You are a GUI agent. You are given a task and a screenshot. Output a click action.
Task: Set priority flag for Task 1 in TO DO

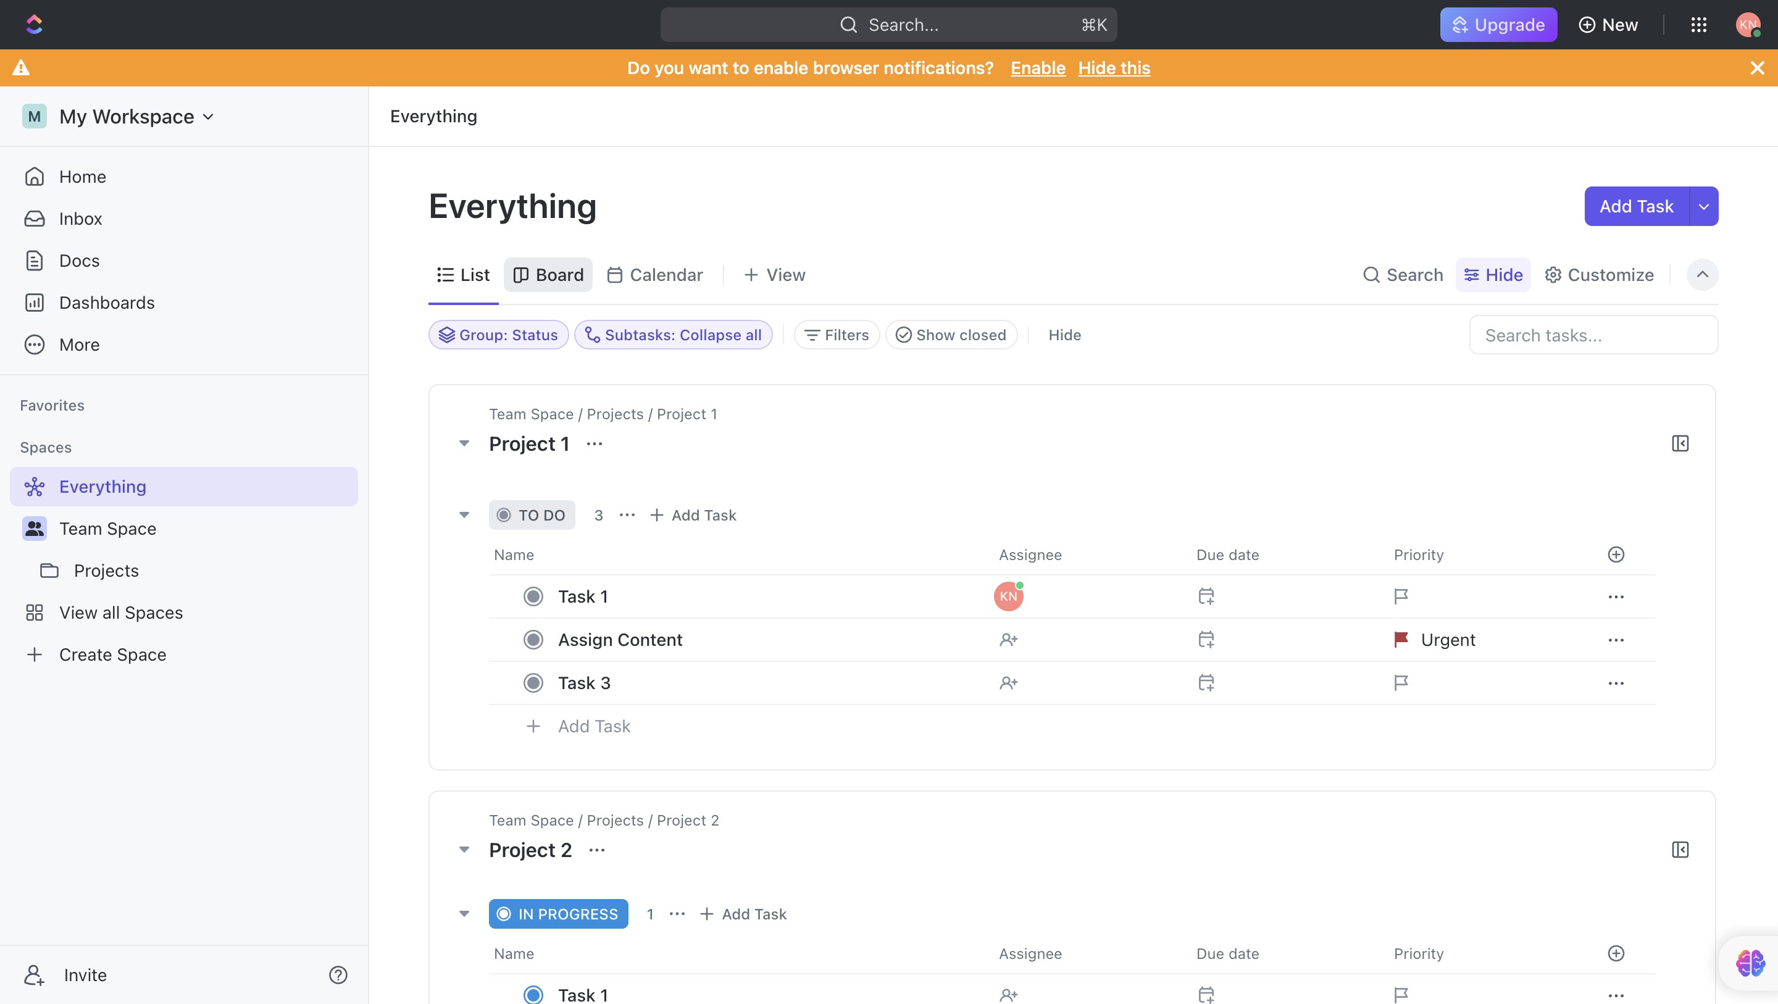(x=1400, y=596)
